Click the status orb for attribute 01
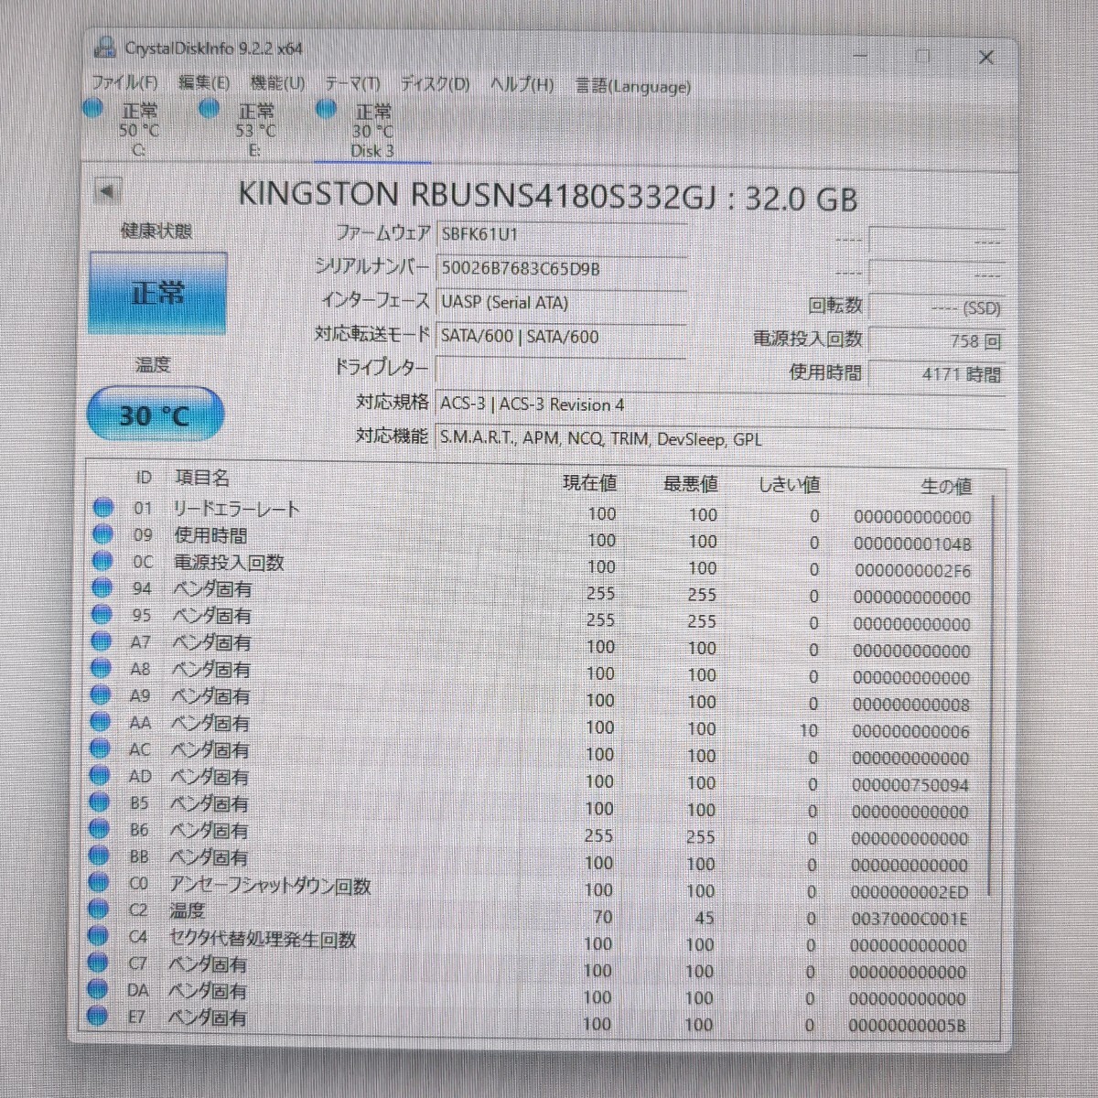The image size is (1098, 1098). pyautogui.click(x=102, y=507)
